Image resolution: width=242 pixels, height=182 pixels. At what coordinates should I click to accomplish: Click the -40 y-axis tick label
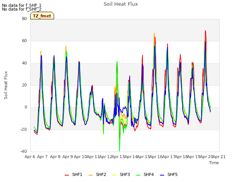tap(24, 151)
